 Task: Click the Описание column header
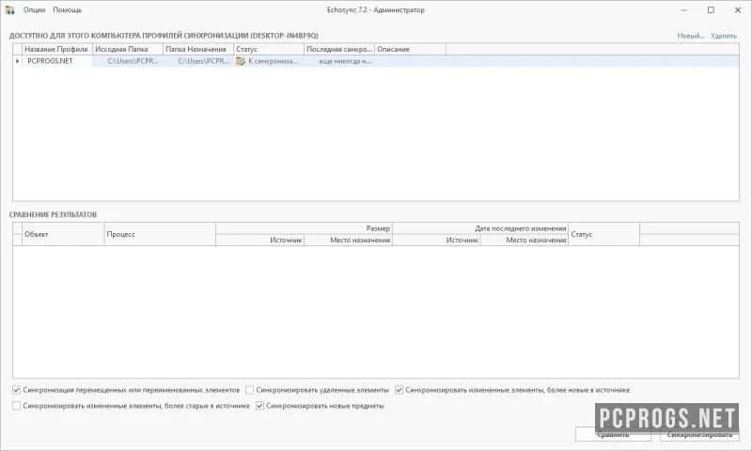coord(410,50)
